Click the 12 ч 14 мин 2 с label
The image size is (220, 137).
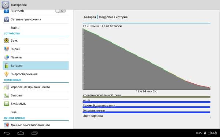tap(146, 91)
